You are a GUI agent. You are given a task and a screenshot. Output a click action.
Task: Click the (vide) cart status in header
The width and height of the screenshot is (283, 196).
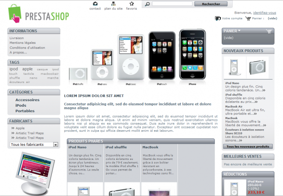272,18
